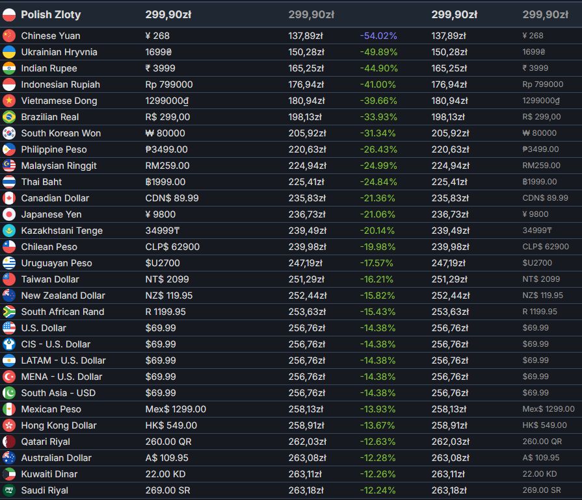The height and width of the screenshot is (500, 582).
Task: Click the Chinese Yuan flag icon
Action: click(x=9, y=36)
